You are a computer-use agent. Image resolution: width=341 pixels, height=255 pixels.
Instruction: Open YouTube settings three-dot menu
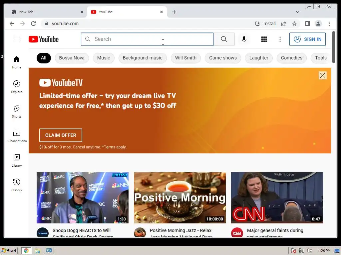click(x=280, y=39)
